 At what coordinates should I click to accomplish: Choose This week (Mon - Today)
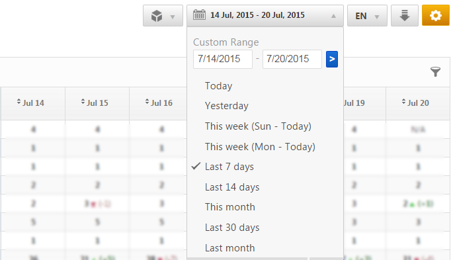[x=260, y=147]
